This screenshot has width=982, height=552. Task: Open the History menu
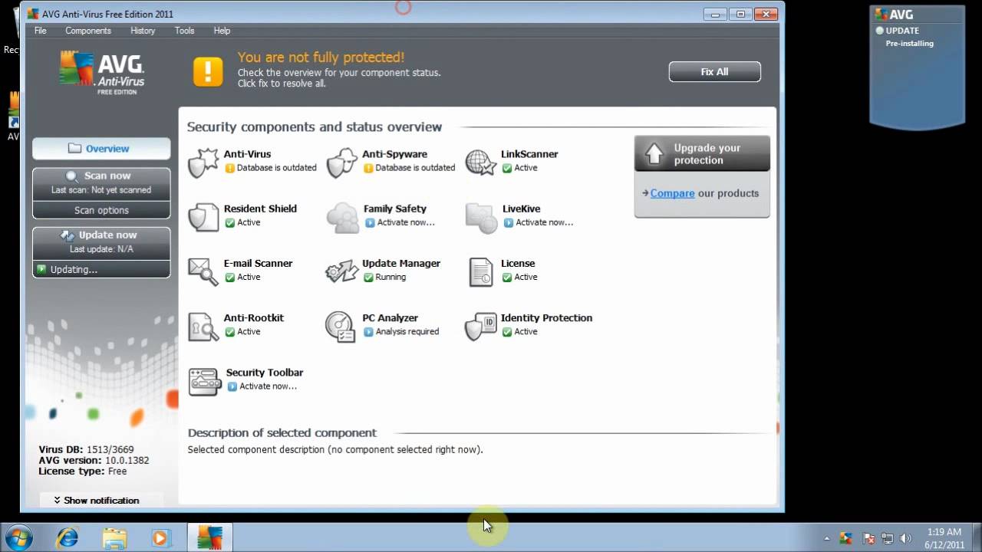point(143,31)
